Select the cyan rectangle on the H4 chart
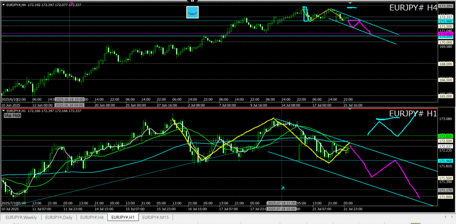The image size is (456, 224). [x=305, y=14]
